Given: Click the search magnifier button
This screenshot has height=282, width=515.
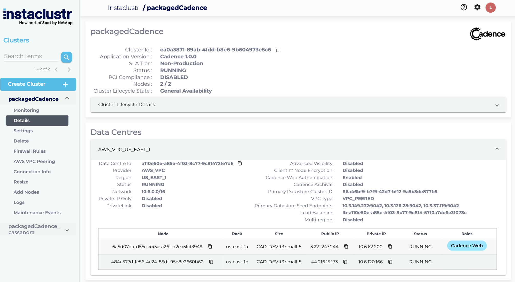Looking at the screenshot, I should pyautogui.click(x=66, y=57).
